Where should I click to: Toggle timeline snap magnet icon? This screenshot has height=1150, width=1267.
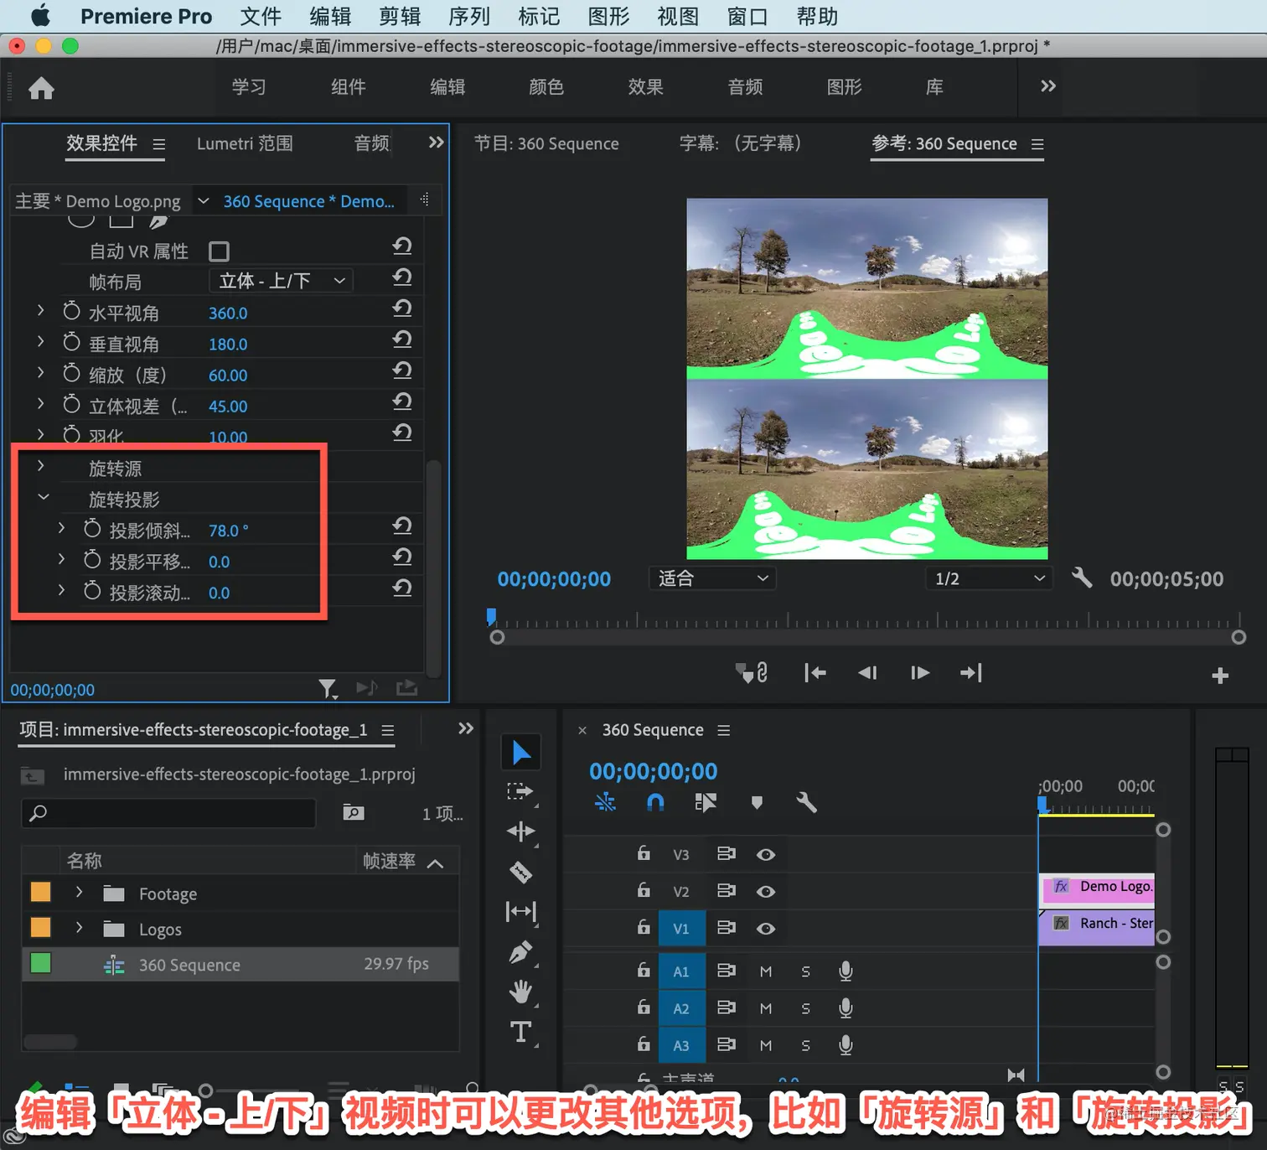click(655, 802)
